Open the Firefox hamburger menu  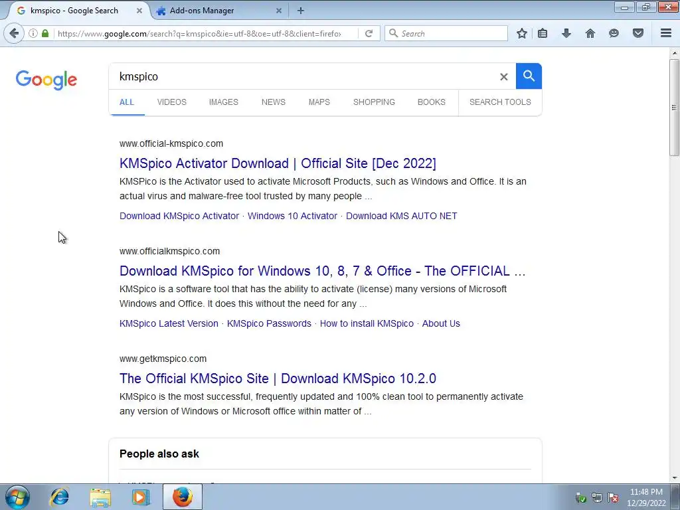pyautogui.click(x=666, y=33)
